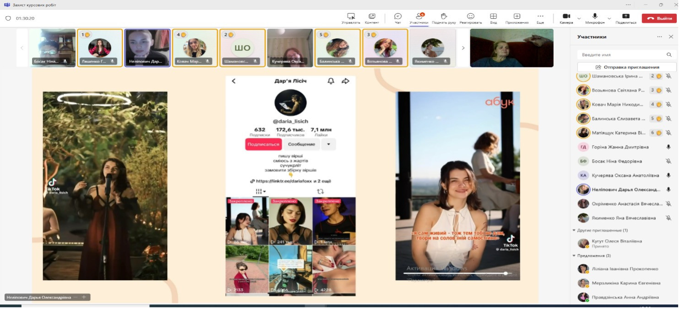Collapse the Предложения (3) section
Image resolution: width=680 pixels, height=309 pixels.
574,255
